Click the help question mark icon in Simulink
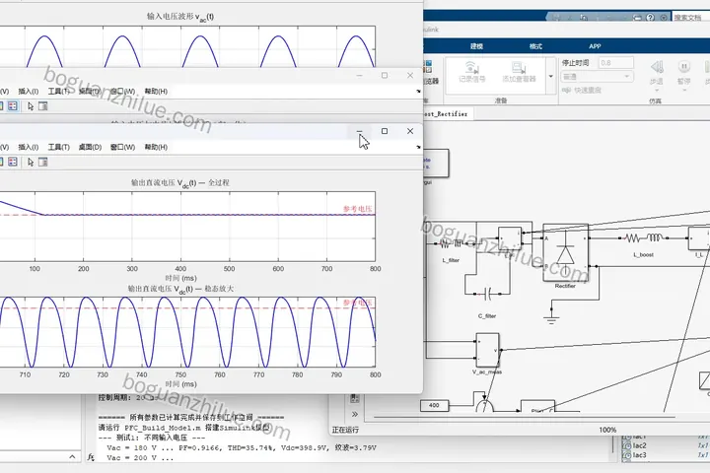Image resolution: width=710 pixels, height=473 pixels. point(650,17)
